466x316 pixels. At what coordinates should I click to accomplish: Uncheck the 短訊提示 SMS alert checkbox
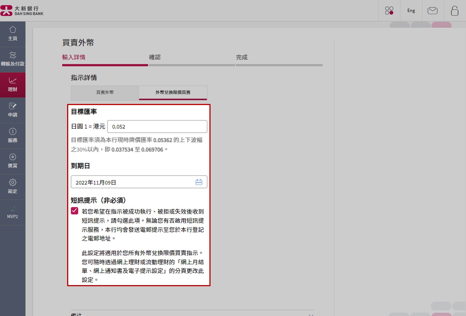(x=74, y=211)
